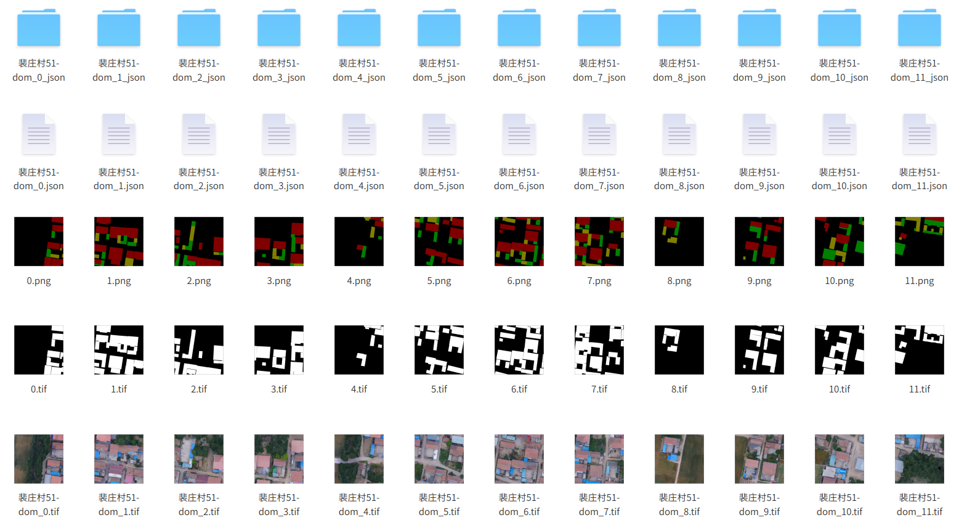Select the 裴庄村51-dom_5.json file icon
Screen dimensions: 975x528
pyautogui.click(x=439, y=134)
